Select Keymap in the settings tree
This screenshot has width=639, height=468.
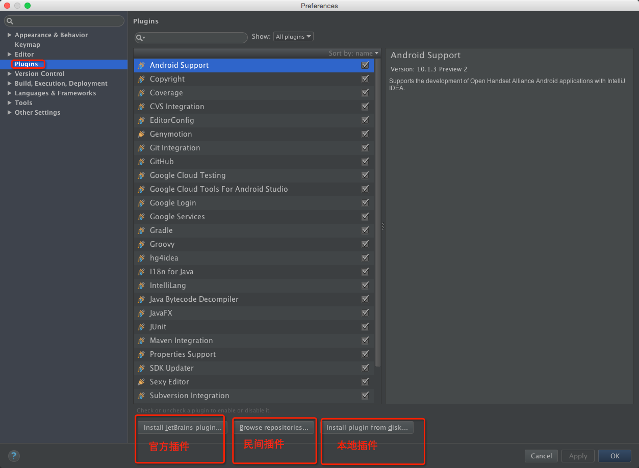click(28, 45)
